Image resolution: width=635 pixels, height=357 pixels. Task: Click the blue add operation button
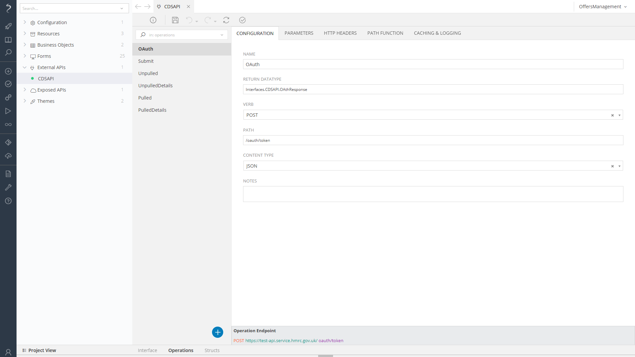point(218,332)
